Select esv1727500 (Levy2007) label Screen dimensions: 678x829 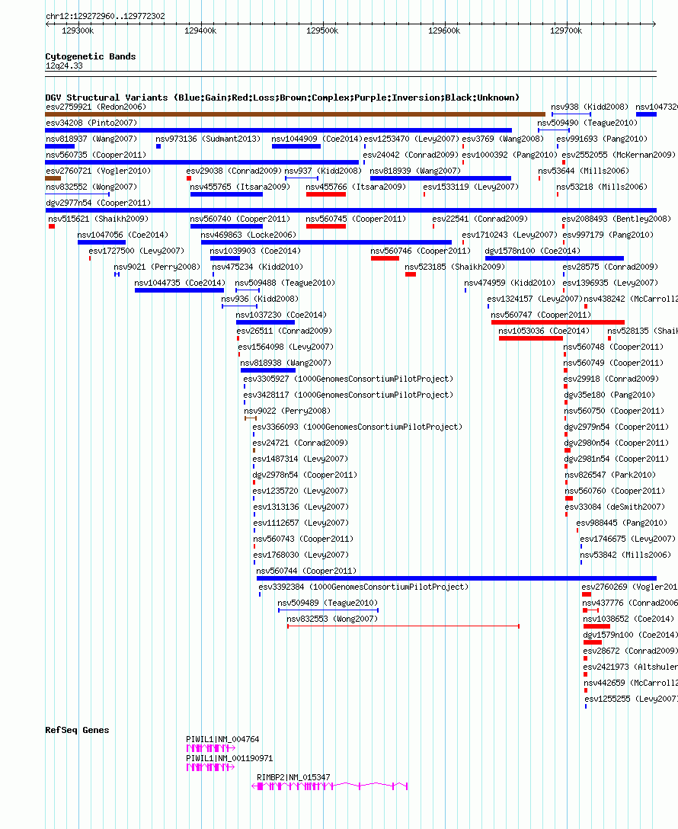(136, 251)
